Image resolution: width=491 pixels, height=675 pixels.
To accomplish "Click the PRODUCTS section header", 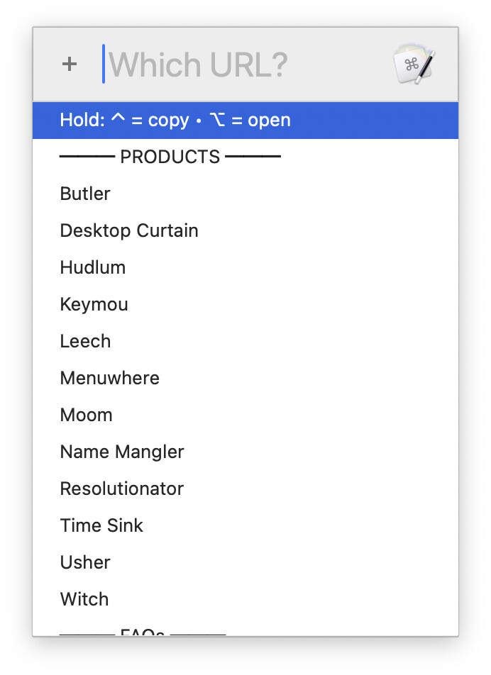I will pos(170,157).
